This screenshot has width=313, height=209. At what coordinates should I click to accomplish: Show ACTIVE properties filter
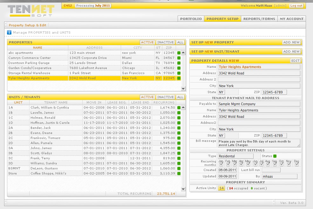[x=147, y=42]
